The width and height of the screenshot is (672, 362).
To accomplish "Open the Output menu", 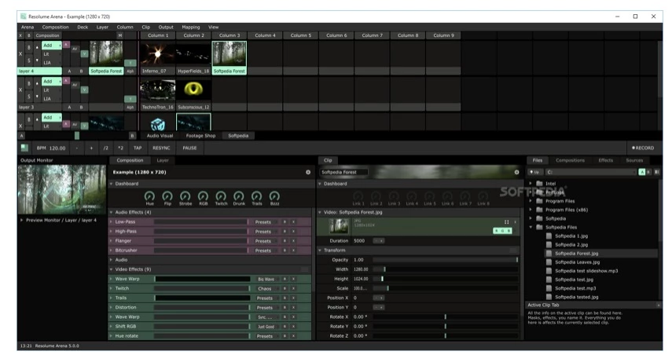I will pyautogui.click(x=166, y=27).
